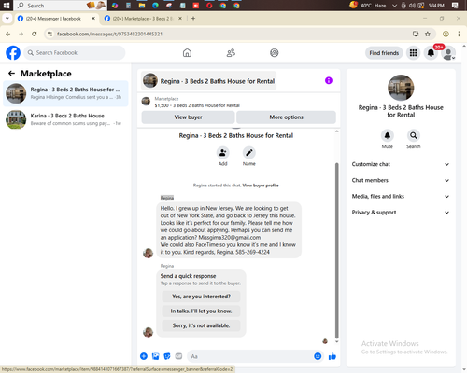
Task: Send quick reply 'Yes, are you interested?'
Action: click(201, 297)
